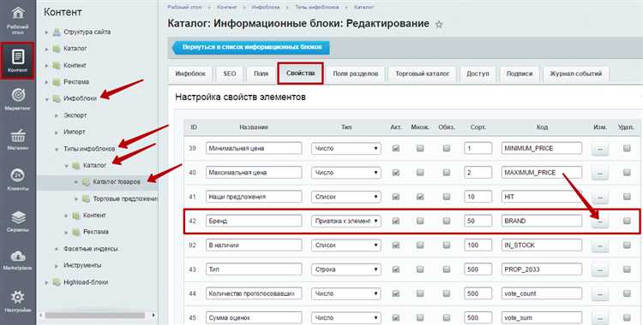The height and width of the screenshot is (325, 643).
Task: Switch to Свойства tab
Action: point(301,74)
